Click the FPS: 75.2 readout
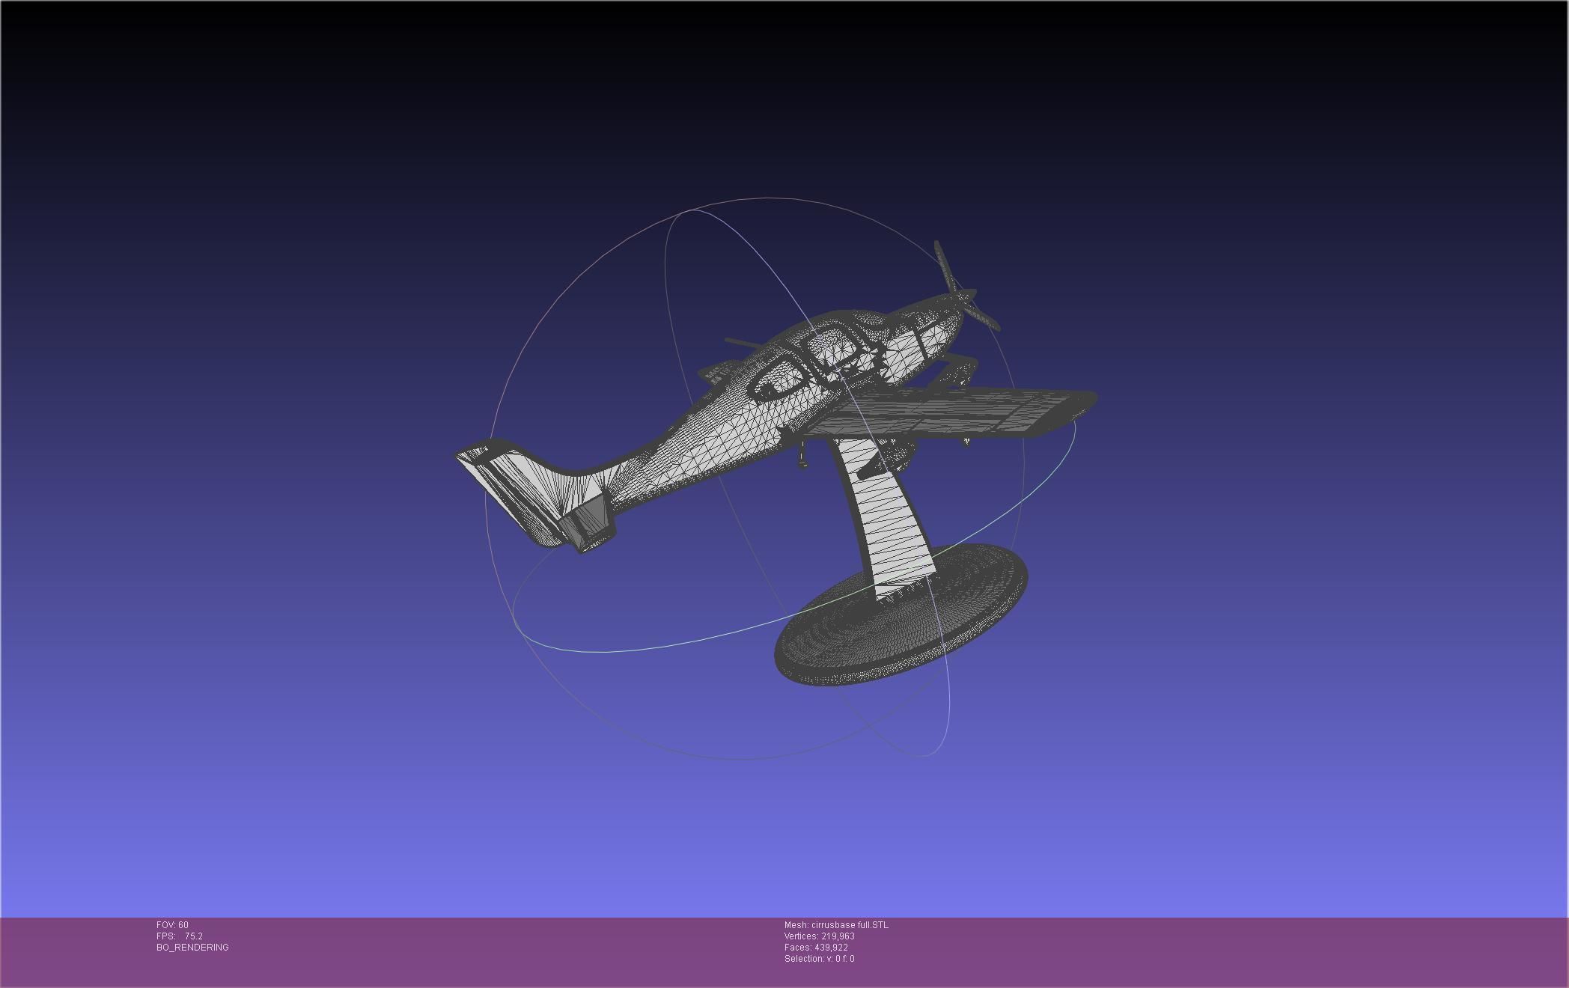The height and width of the screenshot is (988, 1569). [180, 936]
